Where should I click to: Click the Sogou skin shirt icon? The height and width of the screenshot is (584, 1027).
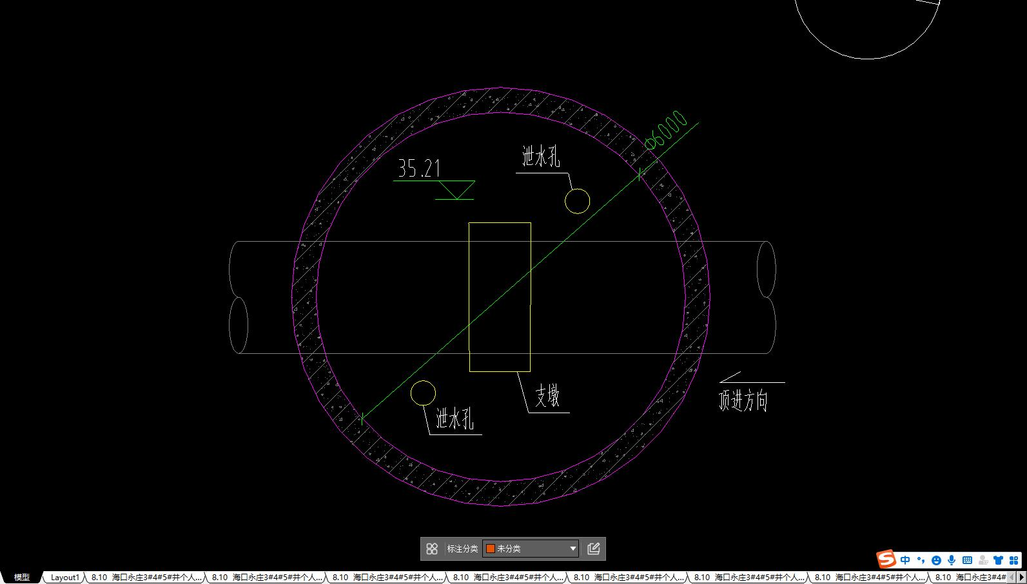click(x=998, y=560)
